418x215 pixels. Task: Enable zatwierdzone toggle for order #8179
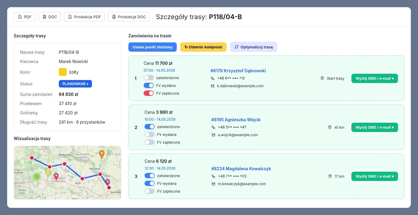click(149, 78)
